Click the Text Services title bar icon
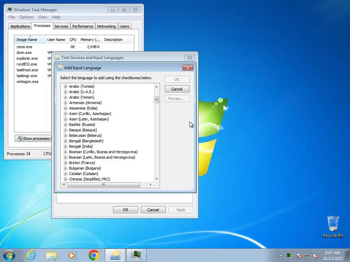The width and height of the screenshot is (350, 262). pos(57,57)
